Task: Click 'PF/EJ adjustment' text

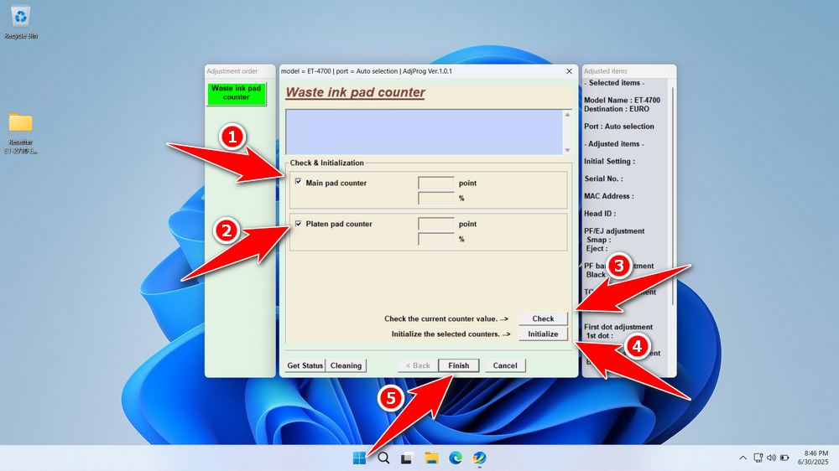Action: (614, 231)
